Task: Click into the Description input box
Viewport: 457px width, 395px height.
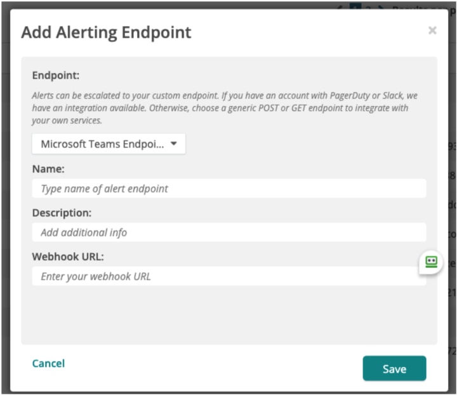Action: [x=228, y=232]
